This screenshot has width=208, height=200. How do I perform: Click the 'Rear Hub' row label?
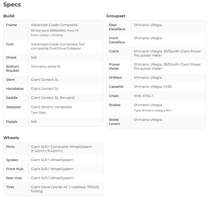(x=14, y=178)
